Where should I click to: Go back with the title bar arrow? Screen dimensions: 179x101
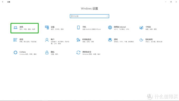(x=3, y=2)
